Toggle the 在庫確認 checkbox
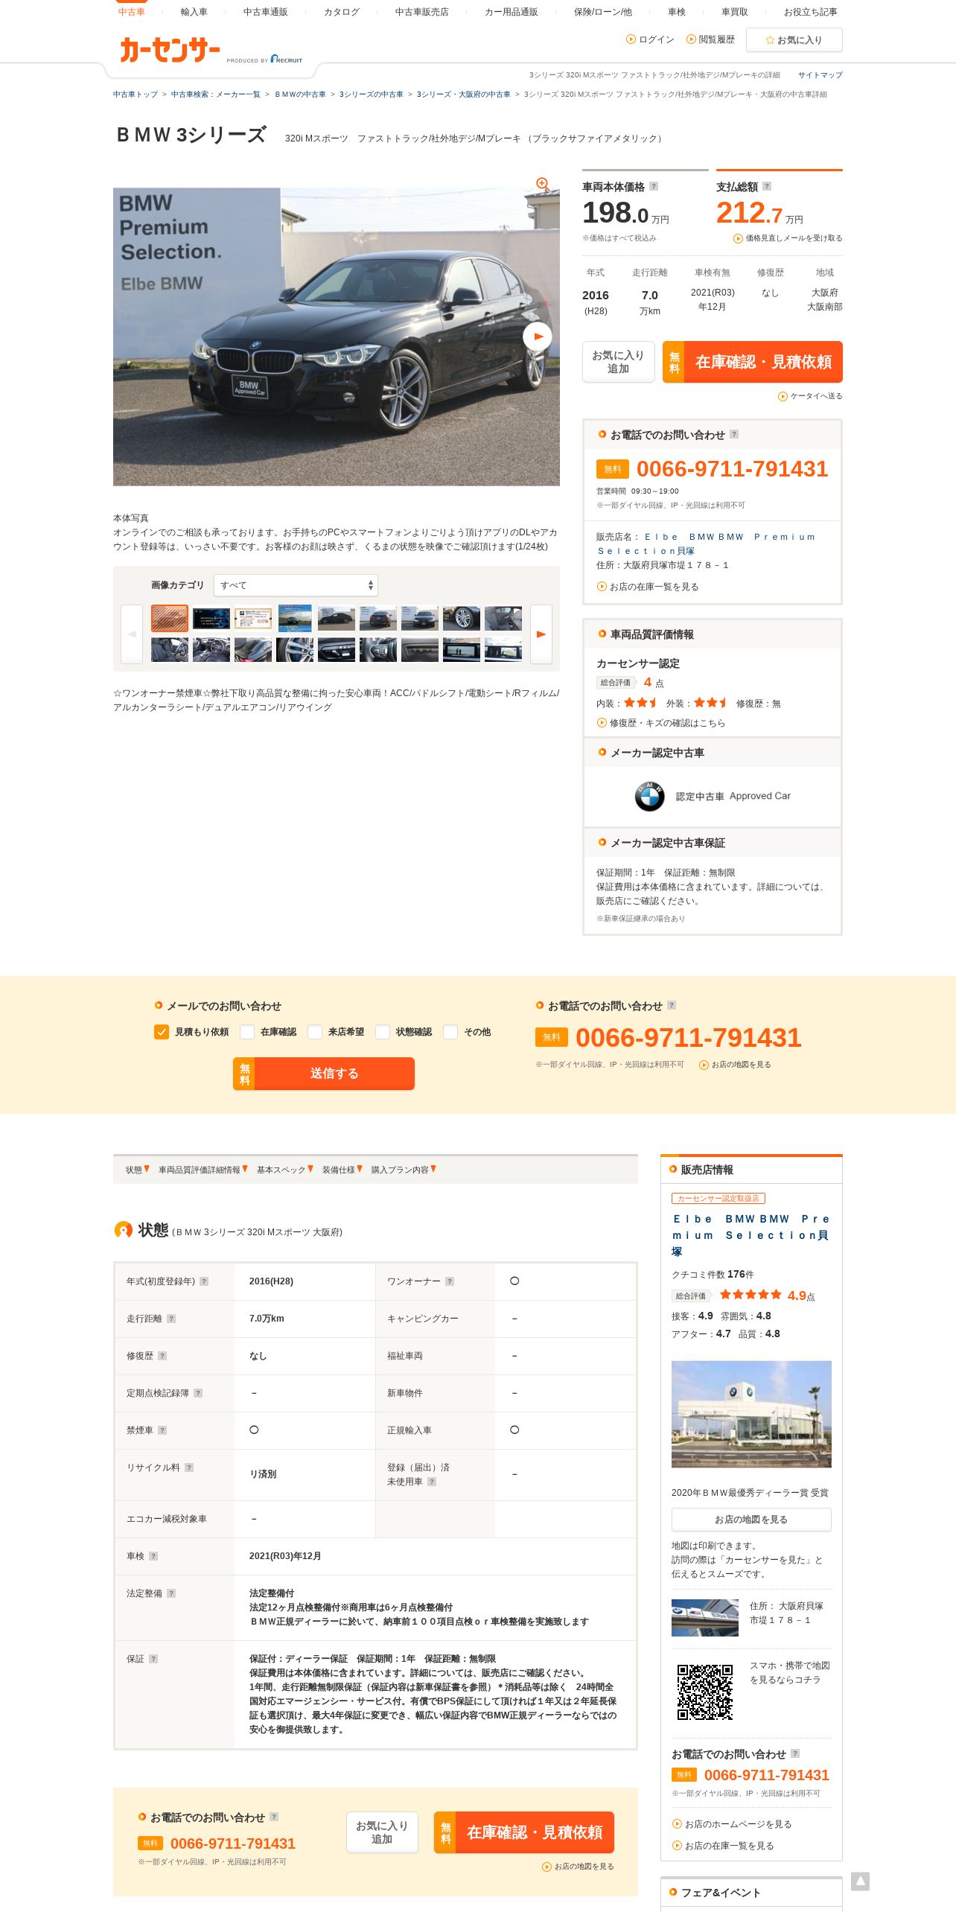956x1912 pixels. pyautogui.click(x=247, y=1032)
